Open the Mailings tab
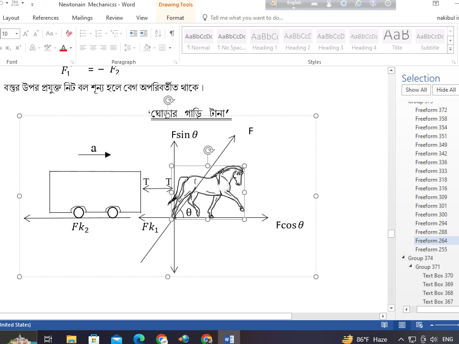 82,18
